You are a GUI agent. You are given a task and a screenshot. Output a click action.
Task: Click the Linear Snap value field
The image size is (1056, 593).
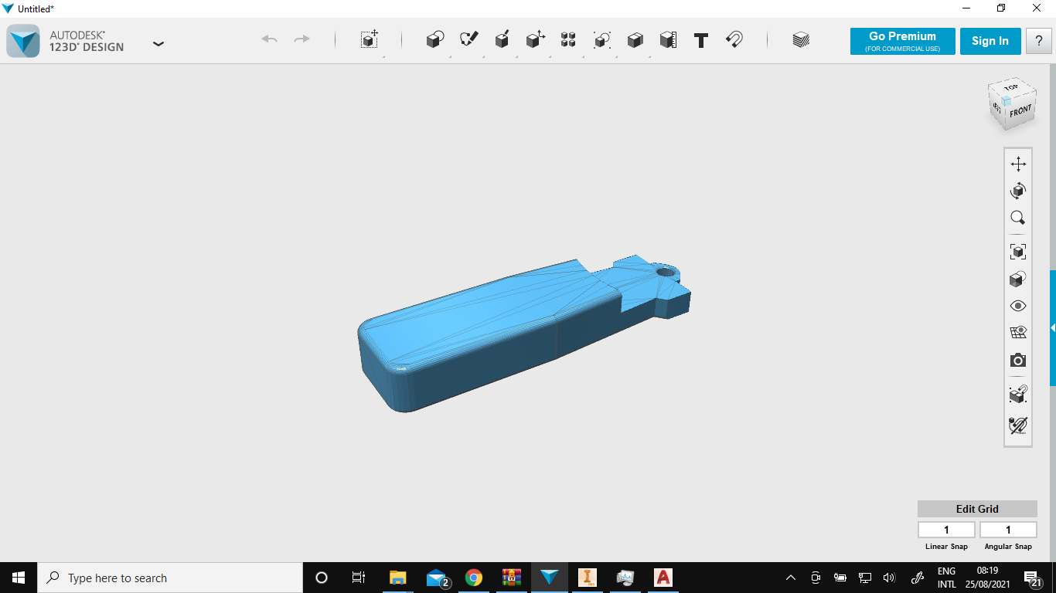(x=946, y=530)
